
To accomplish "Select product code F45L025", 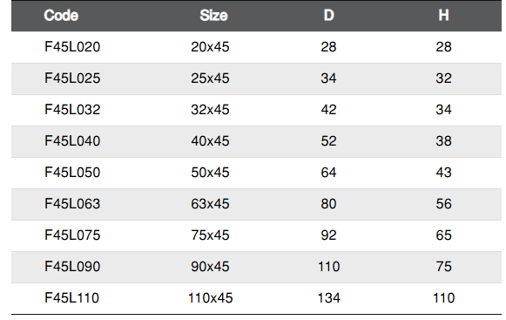I will [72, 78].
